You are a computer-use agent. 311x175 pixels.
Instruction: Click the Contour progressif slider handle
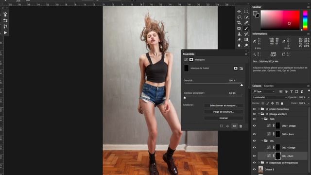coord(185,98)
